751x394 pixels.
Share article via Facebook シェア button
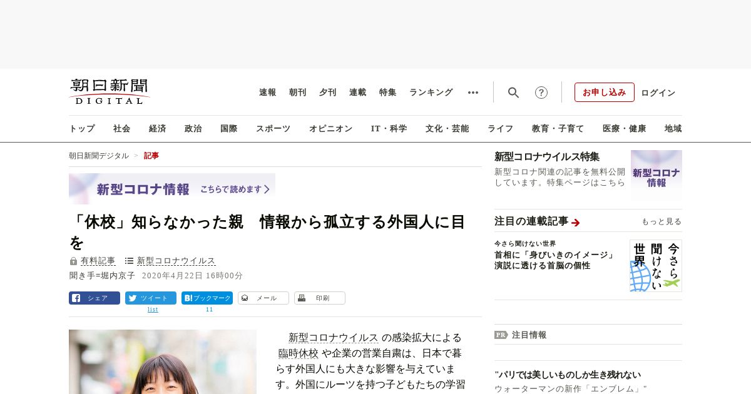[x=95, y=298]
